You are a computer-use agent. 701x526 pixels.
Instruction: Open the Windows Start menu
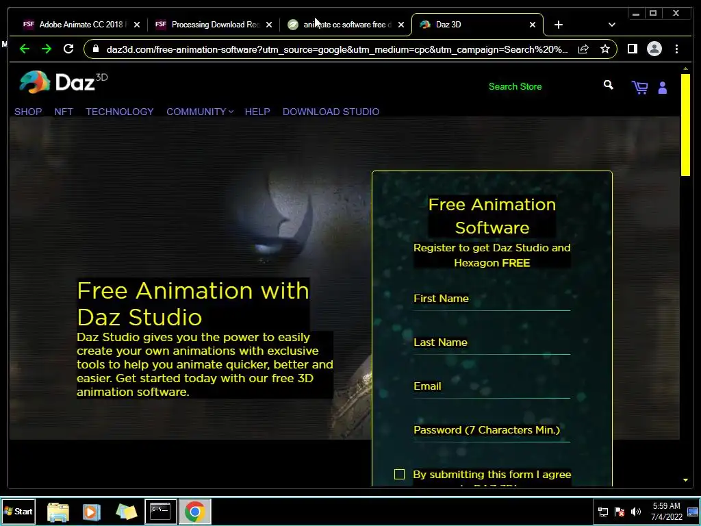[x=18, y=511]
